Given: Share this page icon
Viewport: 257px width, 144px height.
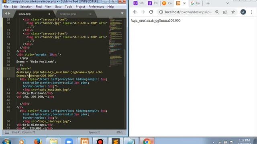Looking at the screenshot, I should 225,12.
